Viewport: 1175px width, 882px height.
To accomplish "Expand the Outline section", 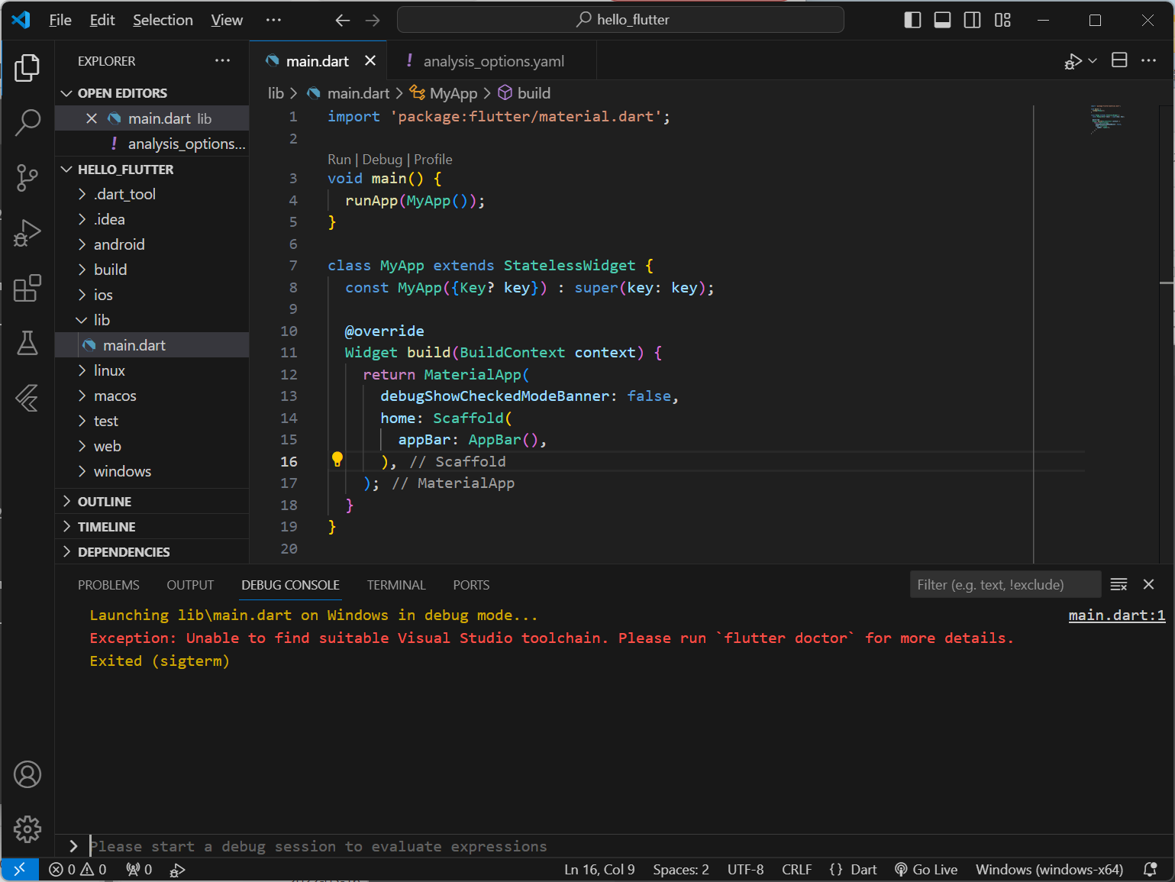I will coord(152,502).
